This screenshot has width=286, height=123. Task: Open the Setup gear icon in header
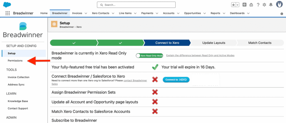(264, 5)
